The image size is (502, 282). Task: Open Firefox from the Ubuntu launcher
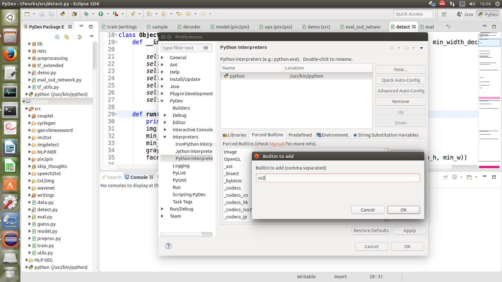click(x=10, y=54)
